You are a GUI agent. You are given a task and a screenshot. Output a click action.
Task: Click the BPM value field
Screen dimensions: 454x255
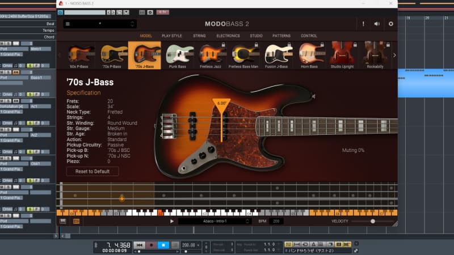pyautogui.click(x=276, y=221)
